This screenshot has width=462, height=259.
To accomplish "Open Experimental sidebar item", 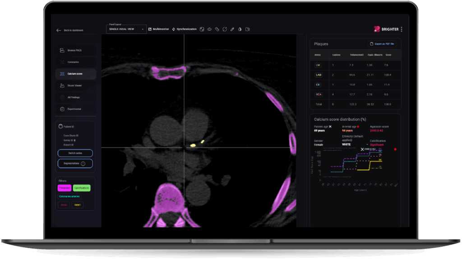I will [x=75, y=109].
